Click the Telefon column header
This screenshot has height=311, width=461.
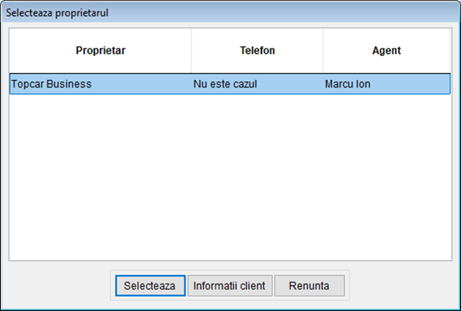tap(257, 51)
